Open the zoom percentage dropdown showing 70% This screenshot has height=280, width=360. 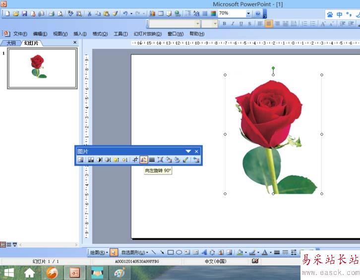[248, 13]
